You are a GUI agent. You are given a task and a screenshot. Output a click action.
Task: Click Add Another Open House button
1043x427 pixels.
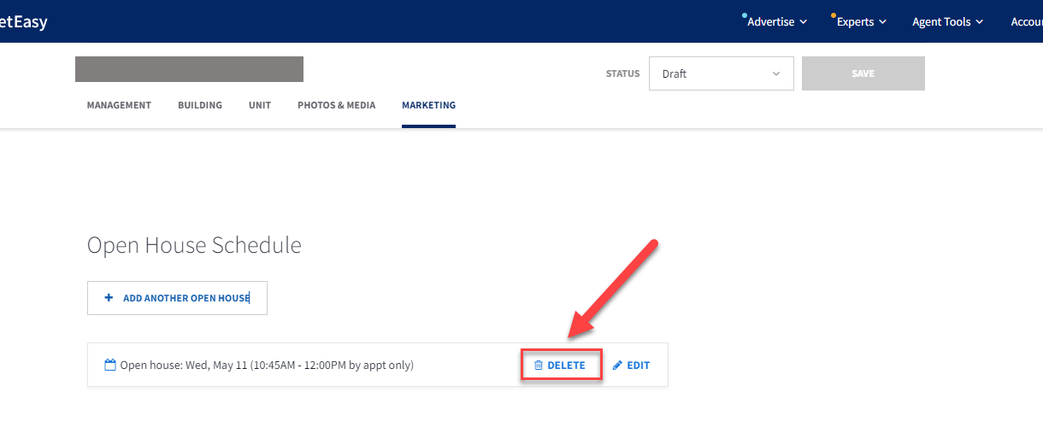(177, 298)
